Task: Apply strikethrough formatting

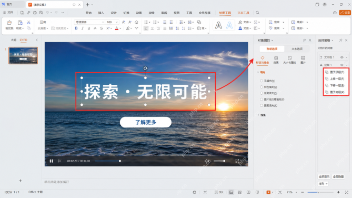Action: pyautogui.click(x=101, y=28)
